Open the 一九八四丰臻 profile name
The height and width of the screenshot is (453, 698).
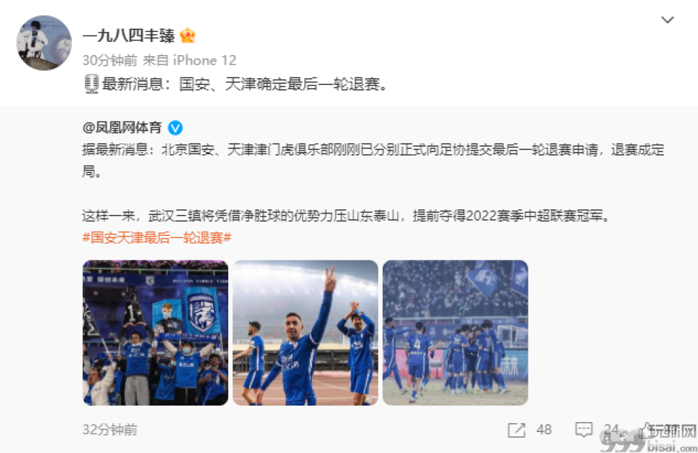[x=128, y=36]
